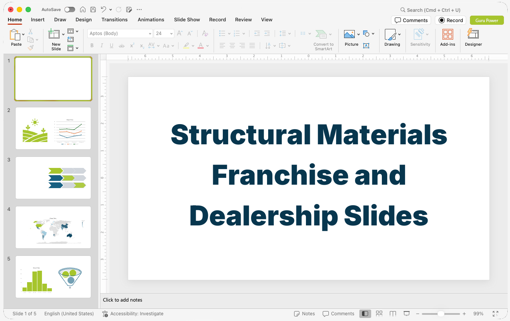Click the Increase Indent icon
This screenshot has width=510, height=321.
(267, 34)
